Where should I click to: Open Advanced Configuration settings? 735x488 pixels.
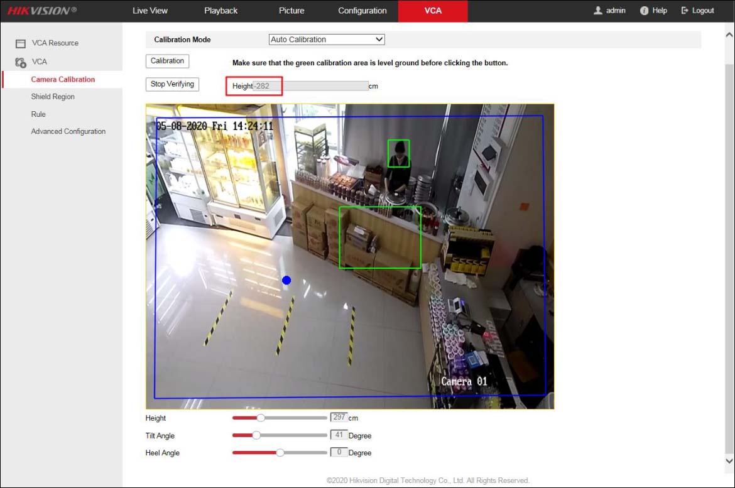68,131
